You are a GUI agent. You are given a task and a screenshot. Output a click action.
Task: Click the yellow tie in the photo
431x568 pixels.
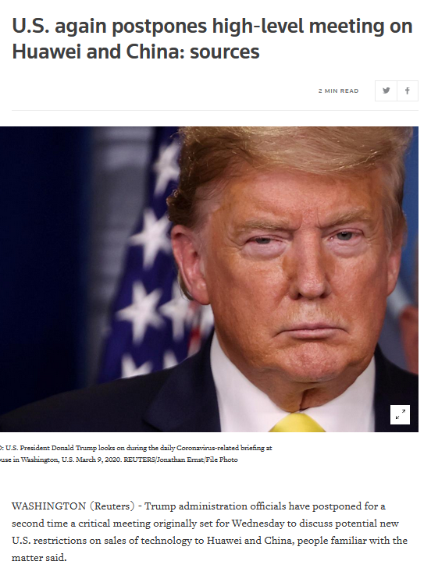coord(297,423)
